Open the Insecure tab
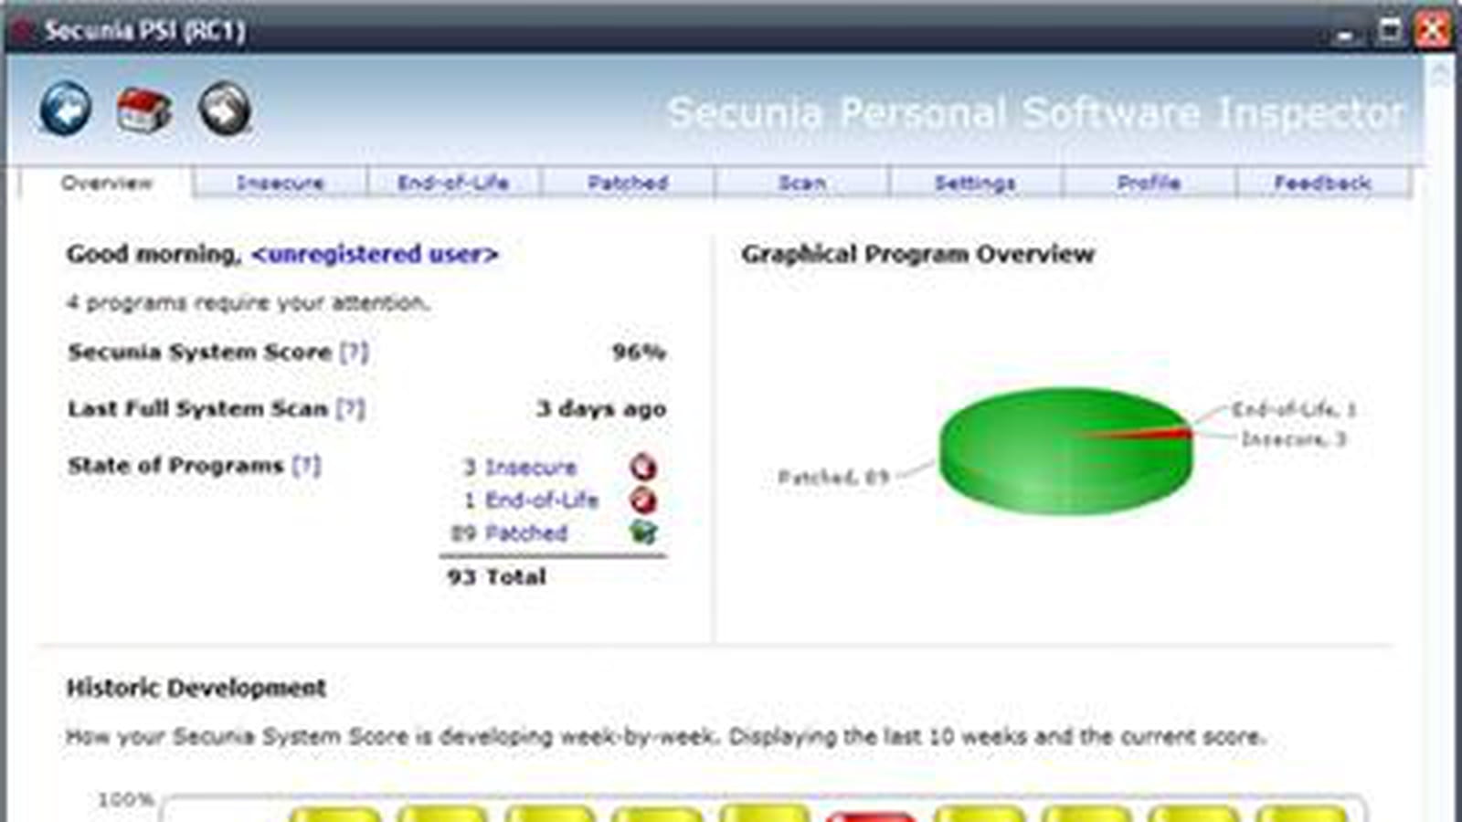The height and width of the screenshot is (822, 1462). [280, 183]
